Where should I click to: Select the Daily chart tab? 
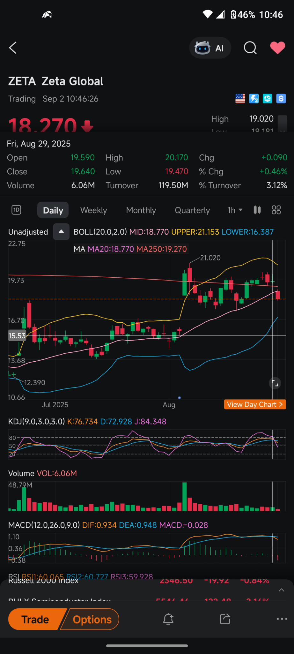point(53,210)
